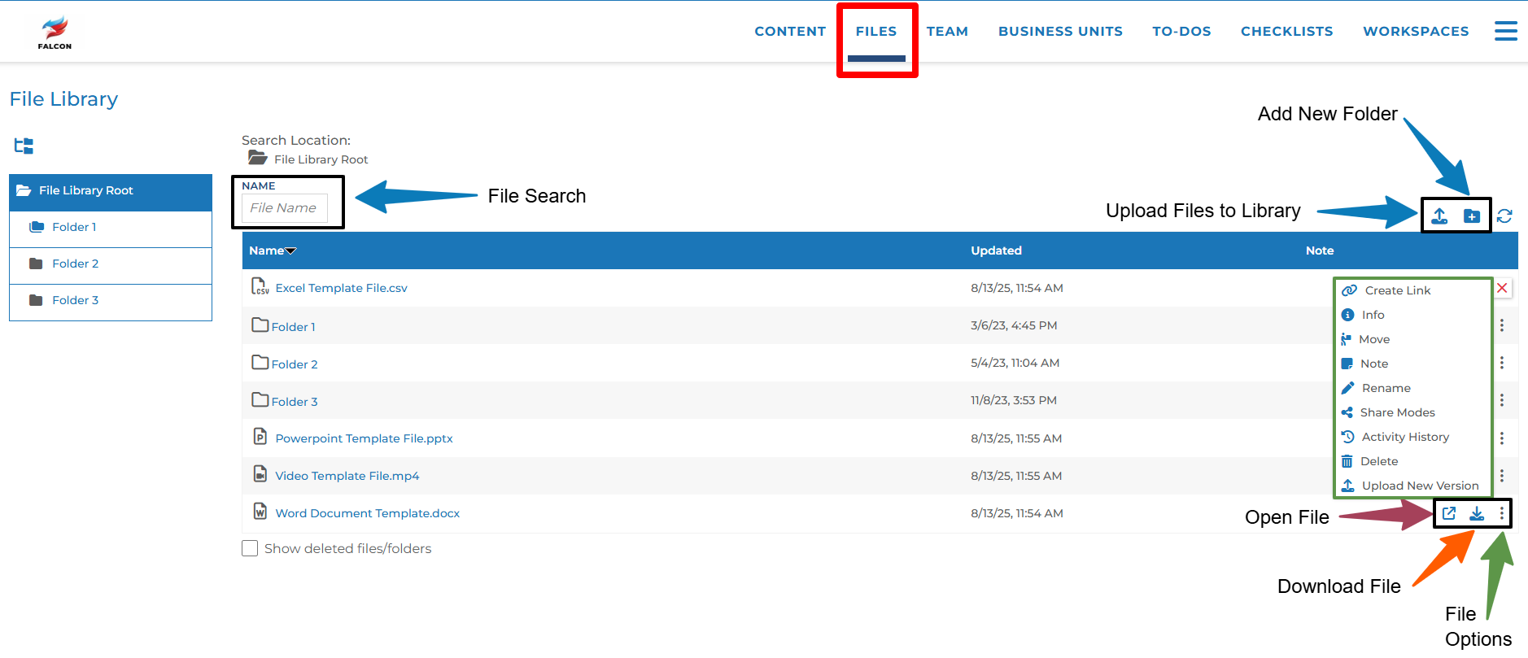Screen dimensions: 1528x658
Task: Click the 11/8/23, 3:53 PM updated date
Action: click(1014, 400)
